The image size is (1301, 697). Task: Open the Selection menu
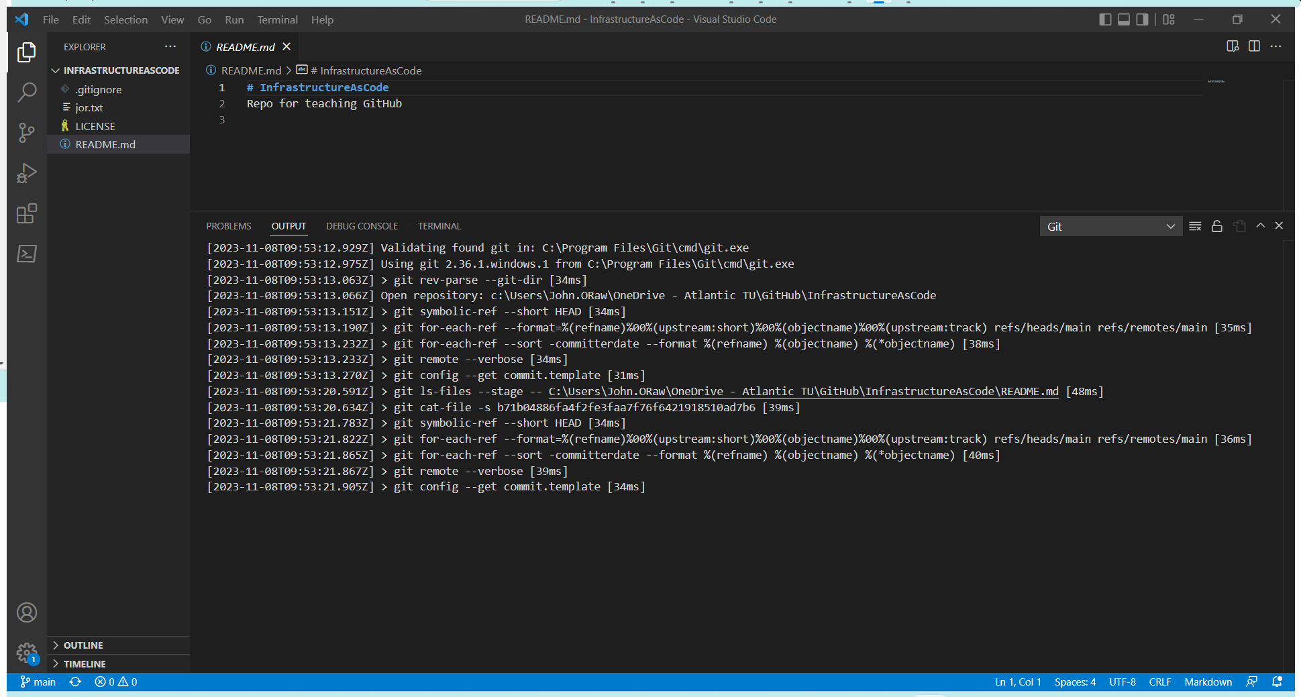tap(125, 19)
